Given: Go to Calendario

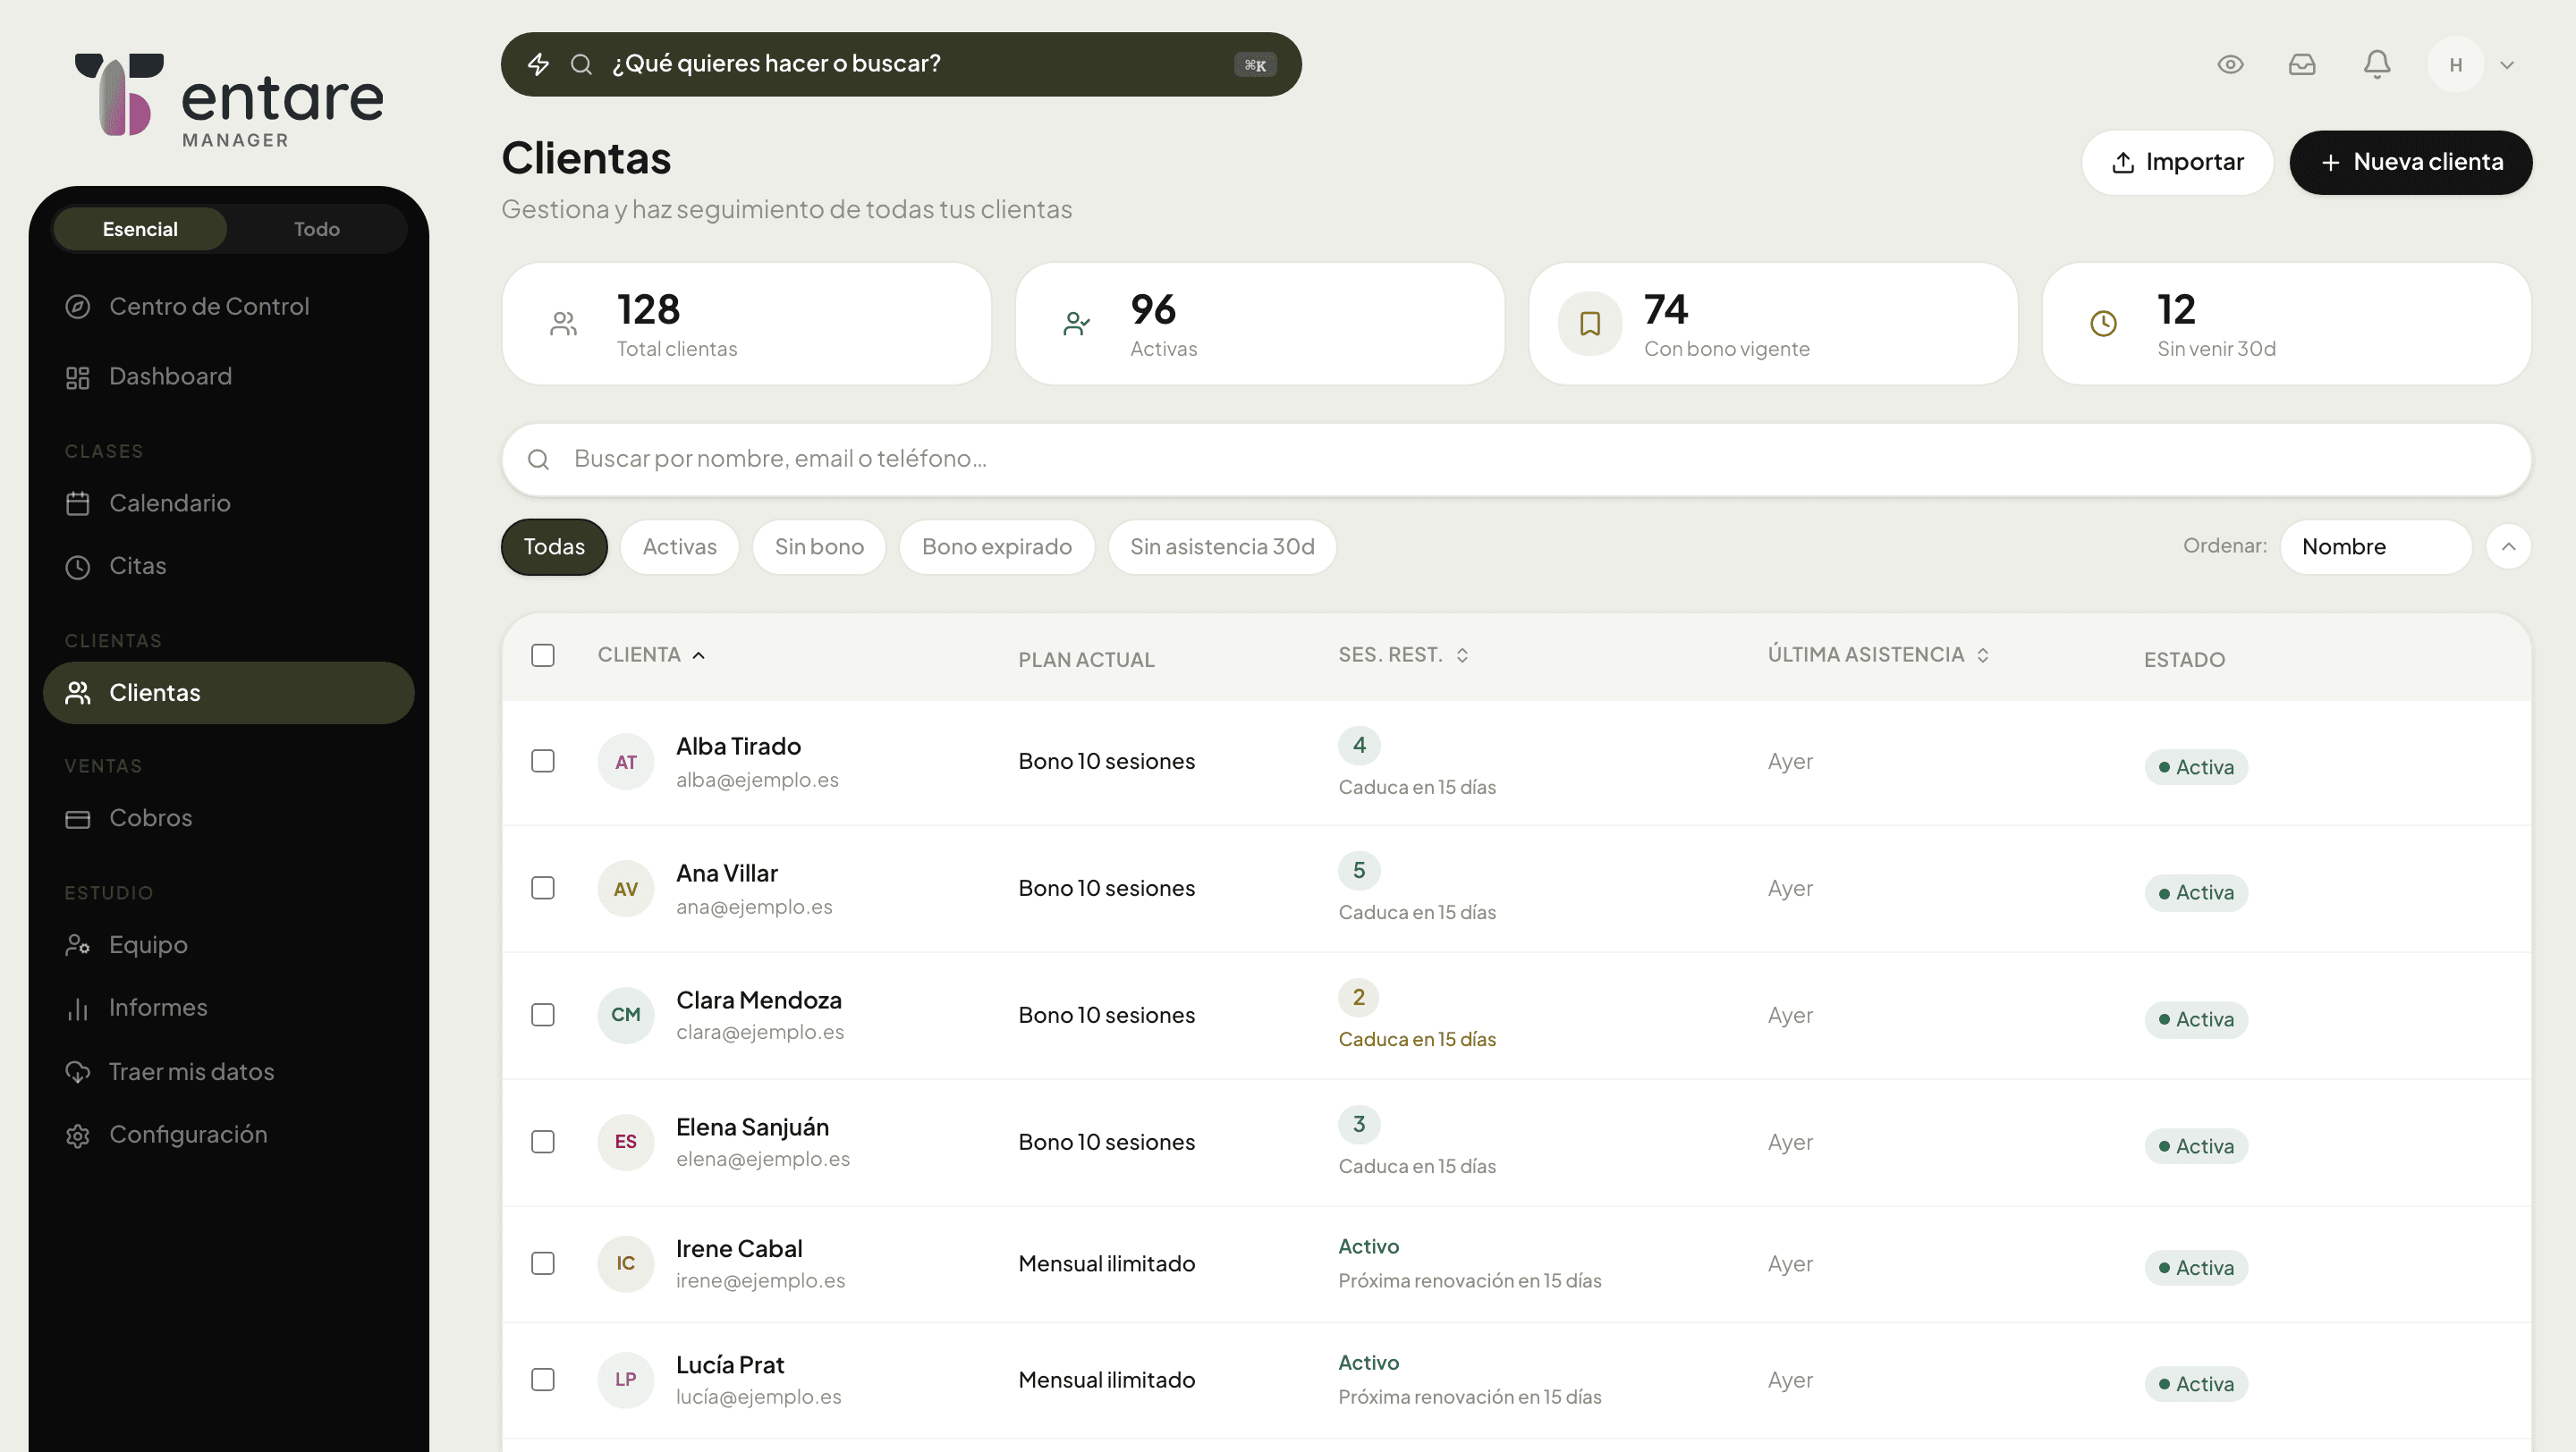Looking at the screenshot, I should tap(229, 502).
